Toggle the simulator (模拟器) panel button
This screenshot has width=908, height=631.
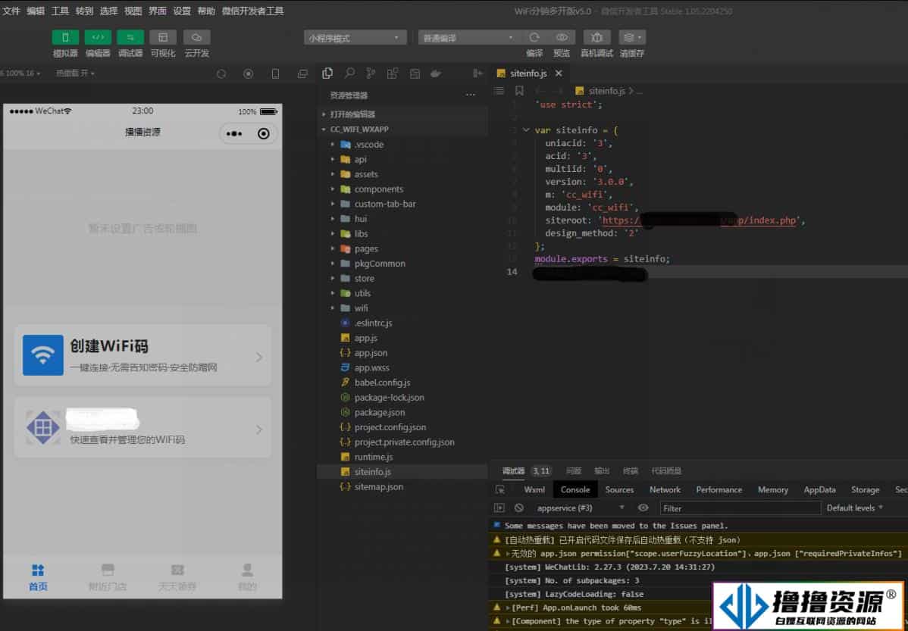(65, 38)
